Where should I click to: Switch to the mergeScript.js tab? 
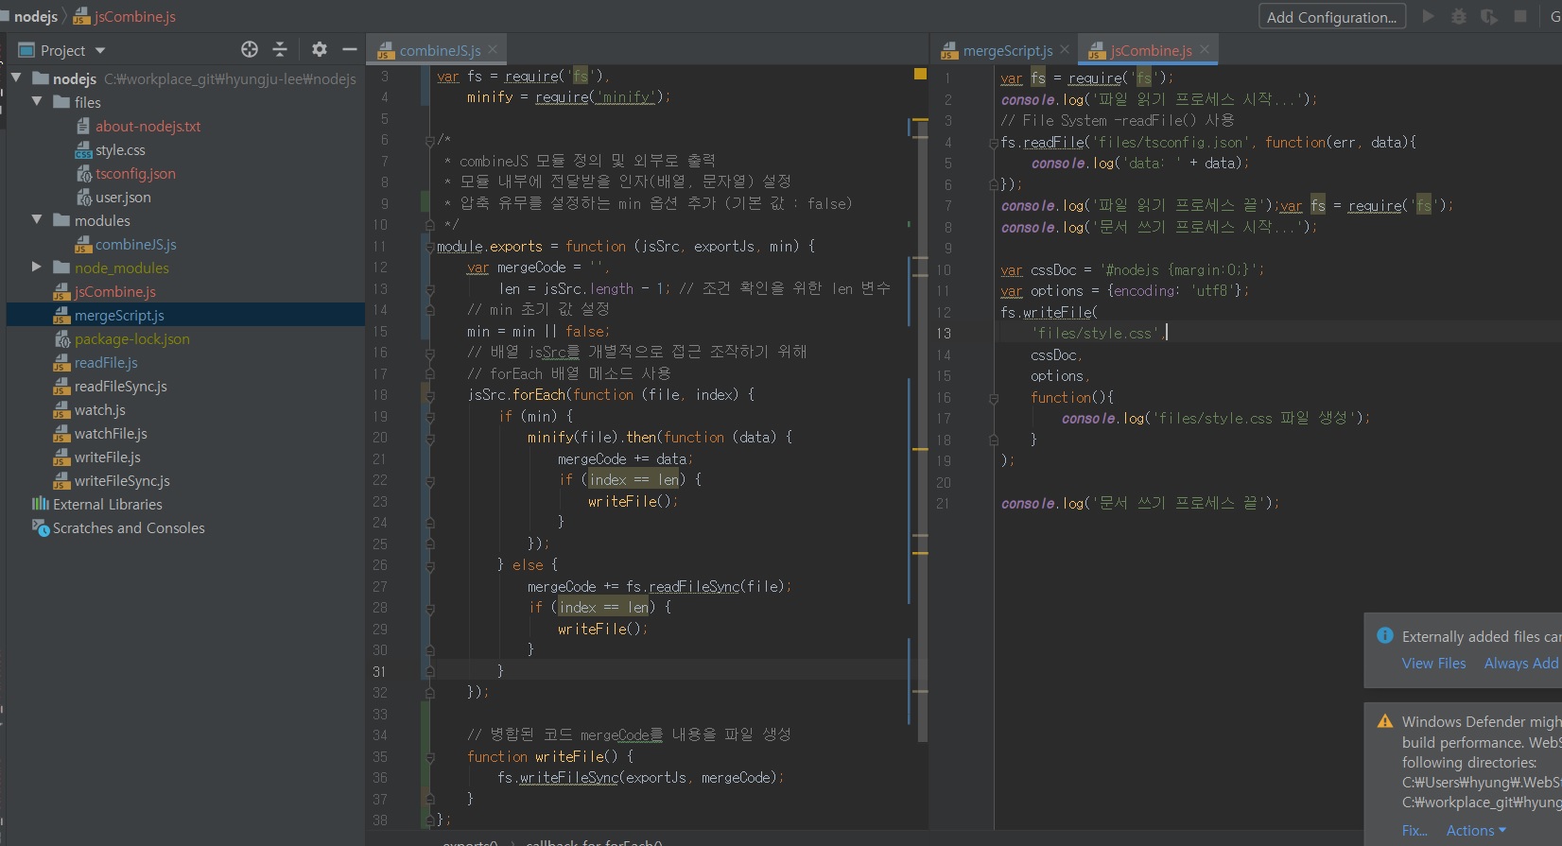pyautogui.click(x=1007, y=50)
